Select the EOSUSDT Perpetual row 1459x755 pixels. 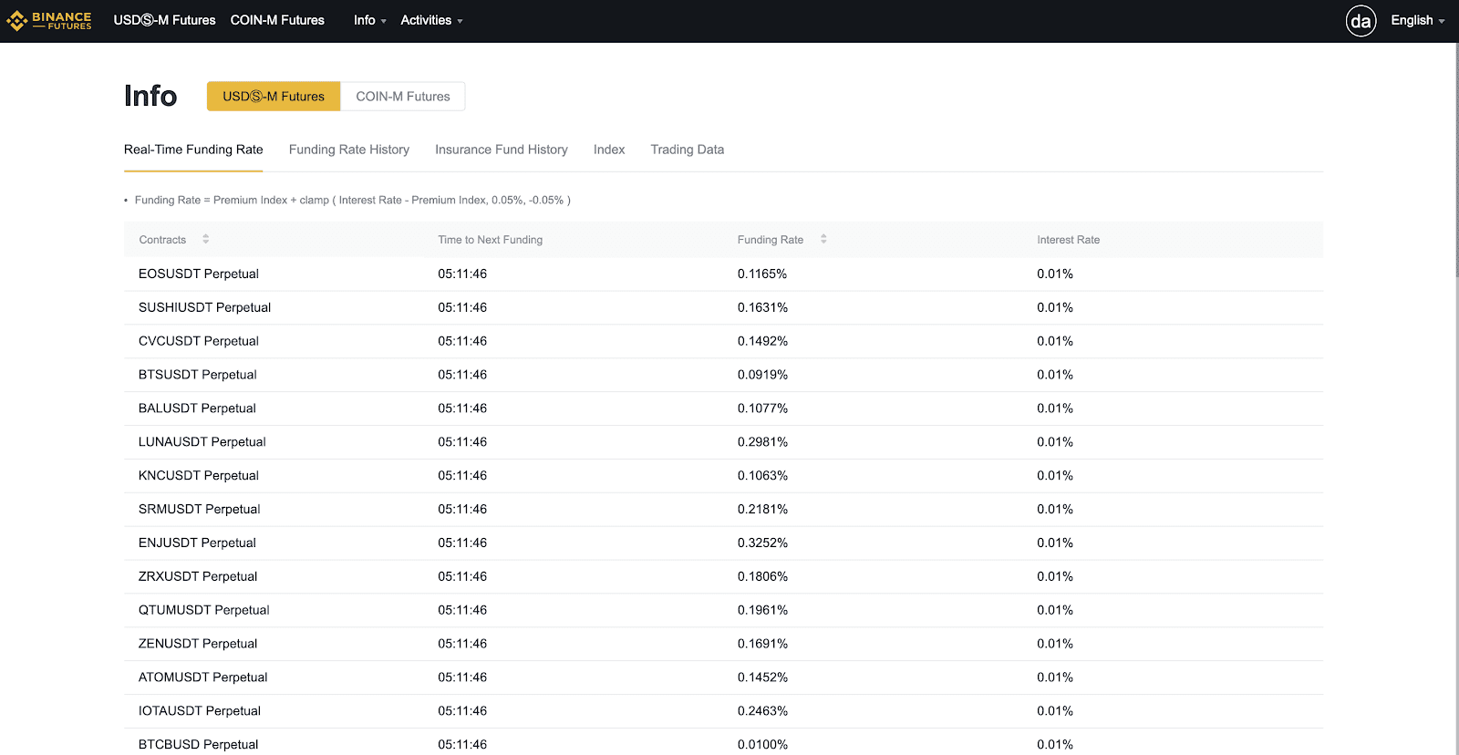pos(723,274)
